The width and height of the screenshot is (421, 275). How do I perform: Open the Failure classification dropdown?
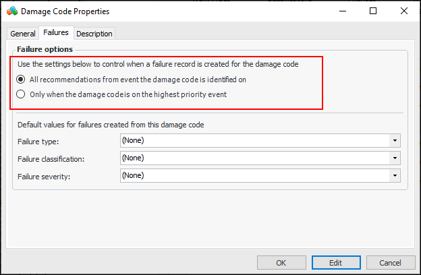pos(394,158)
